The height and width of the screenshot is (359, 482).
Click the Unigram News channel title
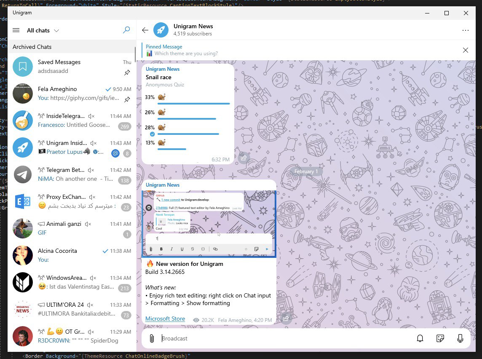[193, 27]
